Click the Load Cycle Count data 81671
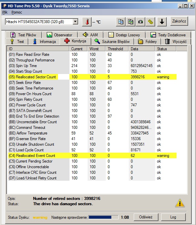This screenshot has width=196, height=225. (135, 150)
